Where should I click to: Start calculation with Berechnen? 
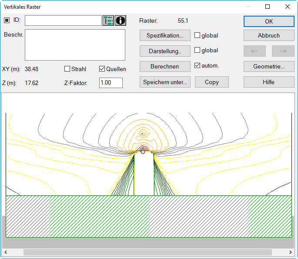(165, 66)
